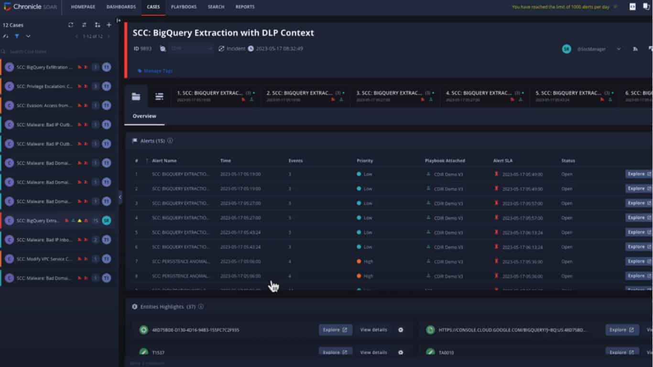
Task: Explore the HTTPS console URL entity
Action: pos(622,330)
